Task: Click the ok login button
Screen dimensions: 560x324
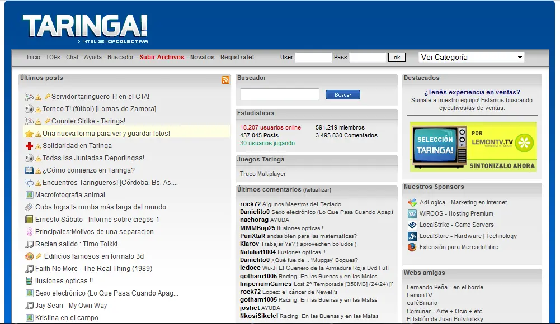Action: (x=397, y=58)
